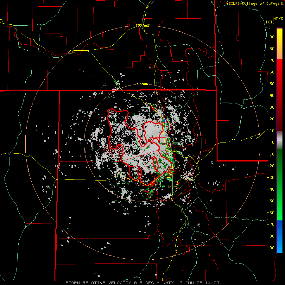Viewport: 285px width, 285px height.
Task: Click "STORM RELATIVE VELOCITY" in the bottom caption
Action: pos(98,283)
